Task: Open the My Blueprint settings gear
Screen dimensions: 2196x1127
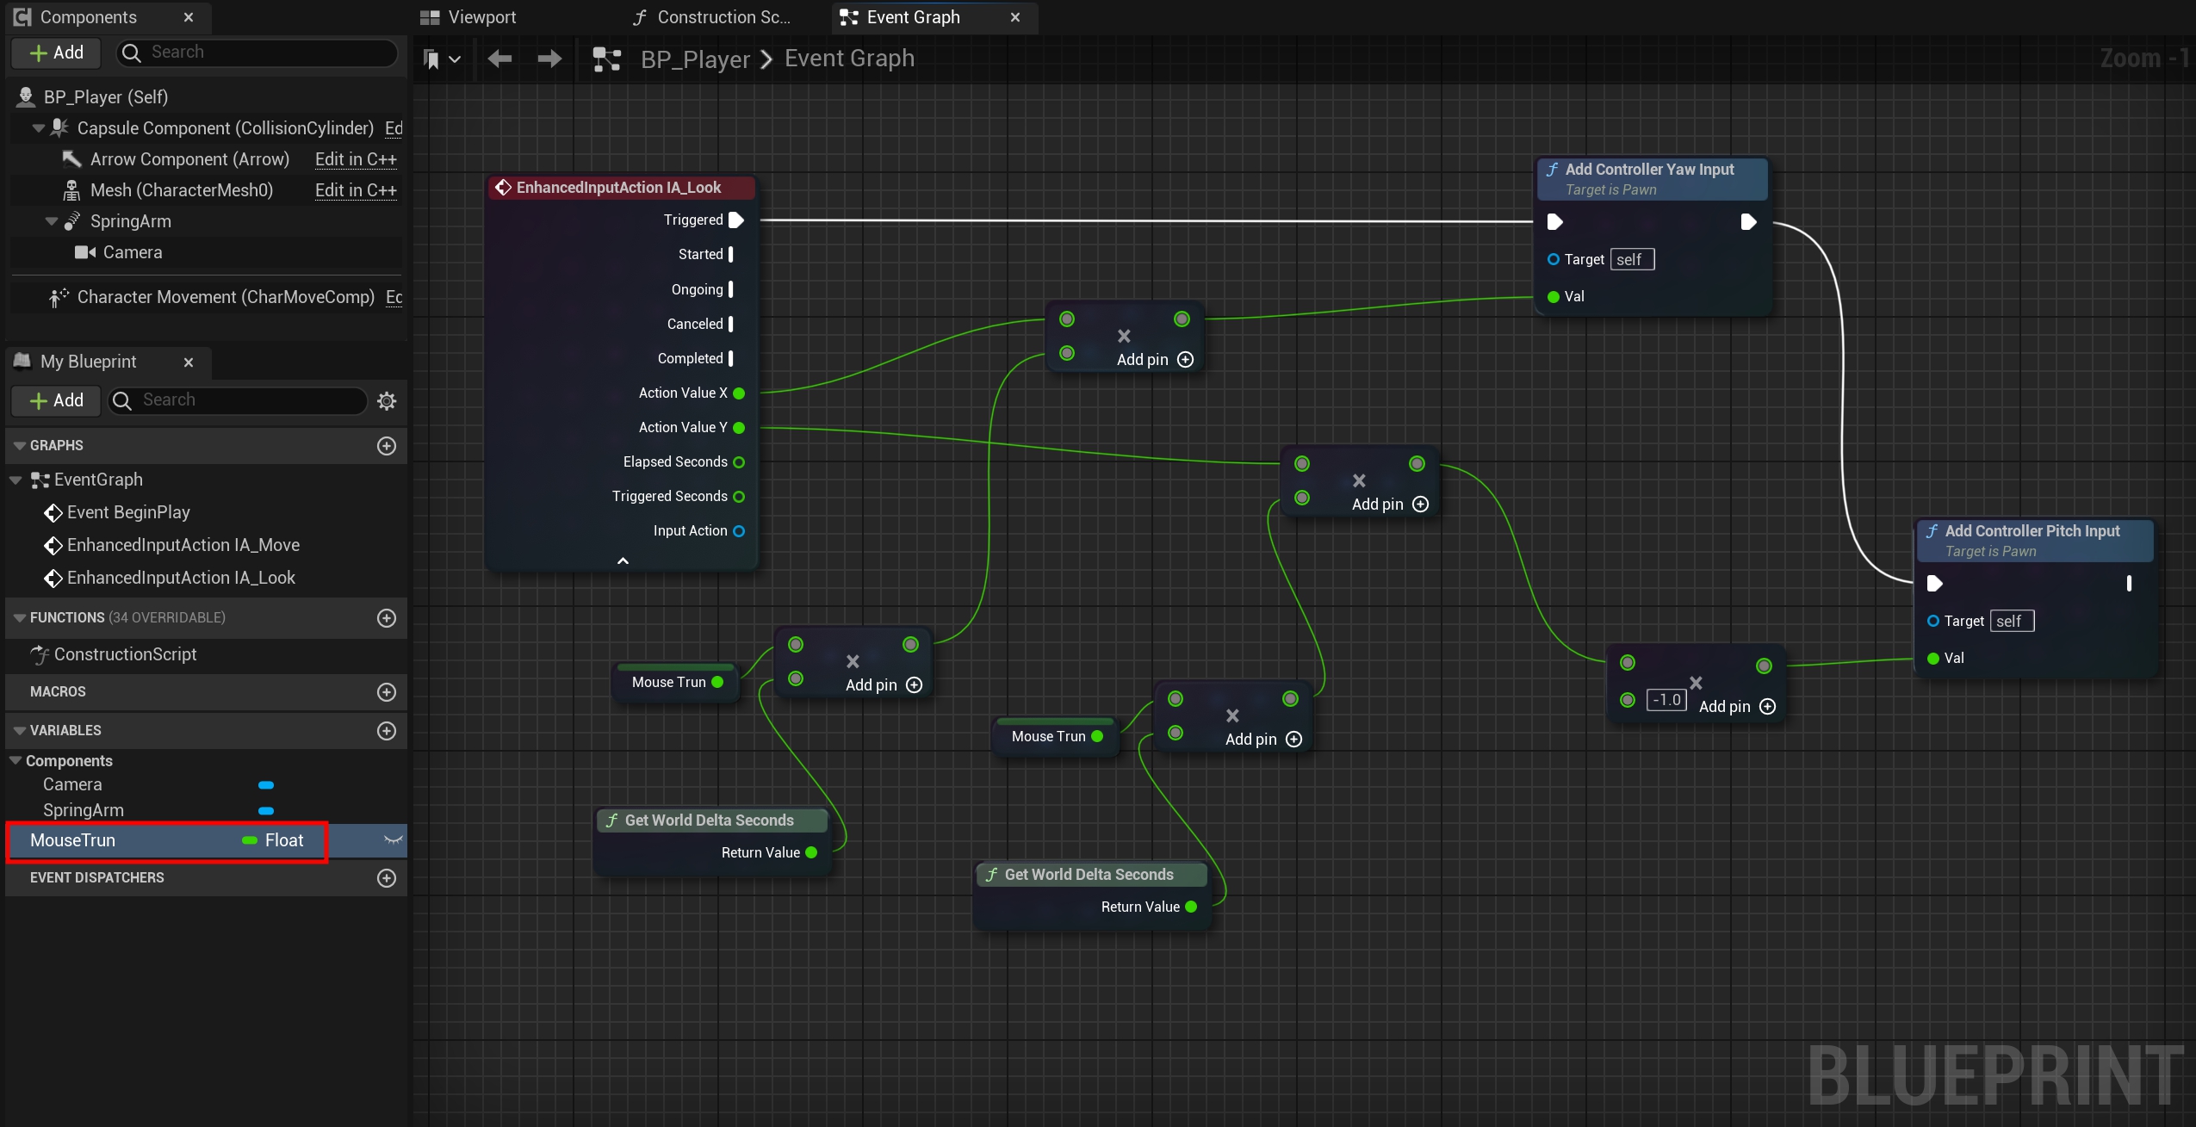Action: pos(387,400)
